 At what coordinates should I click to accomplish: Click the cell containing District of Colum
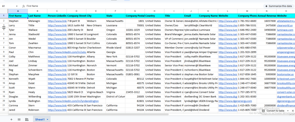(x=115, y=97)
